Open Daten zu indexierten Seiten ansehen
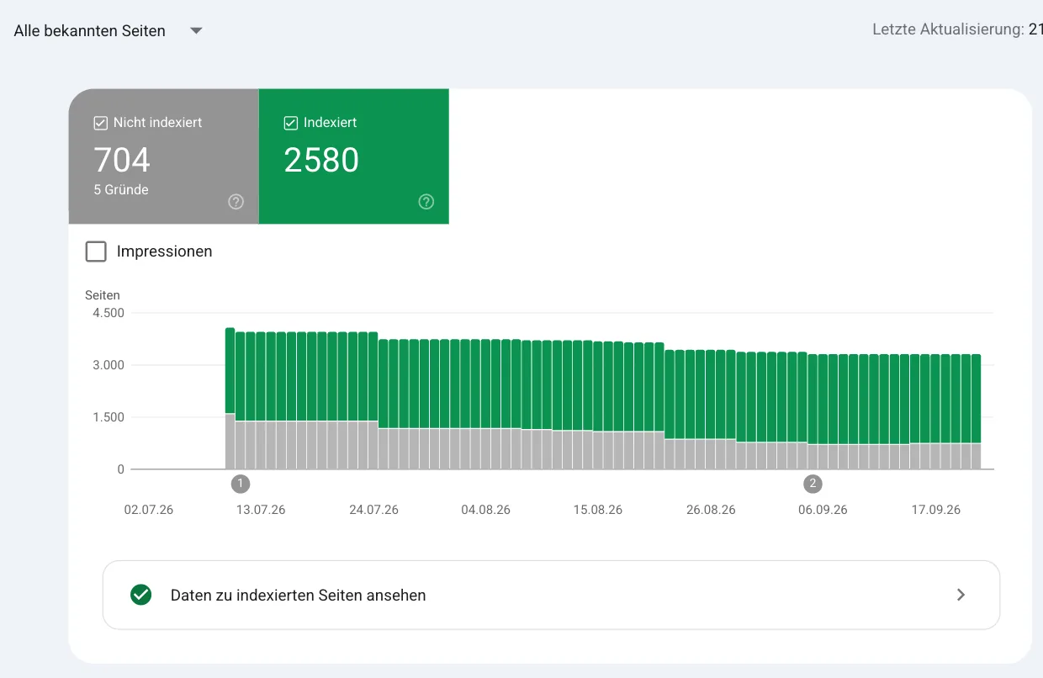Image resolution: width=1043 pixels, height=678 pixels. (551, 595)
